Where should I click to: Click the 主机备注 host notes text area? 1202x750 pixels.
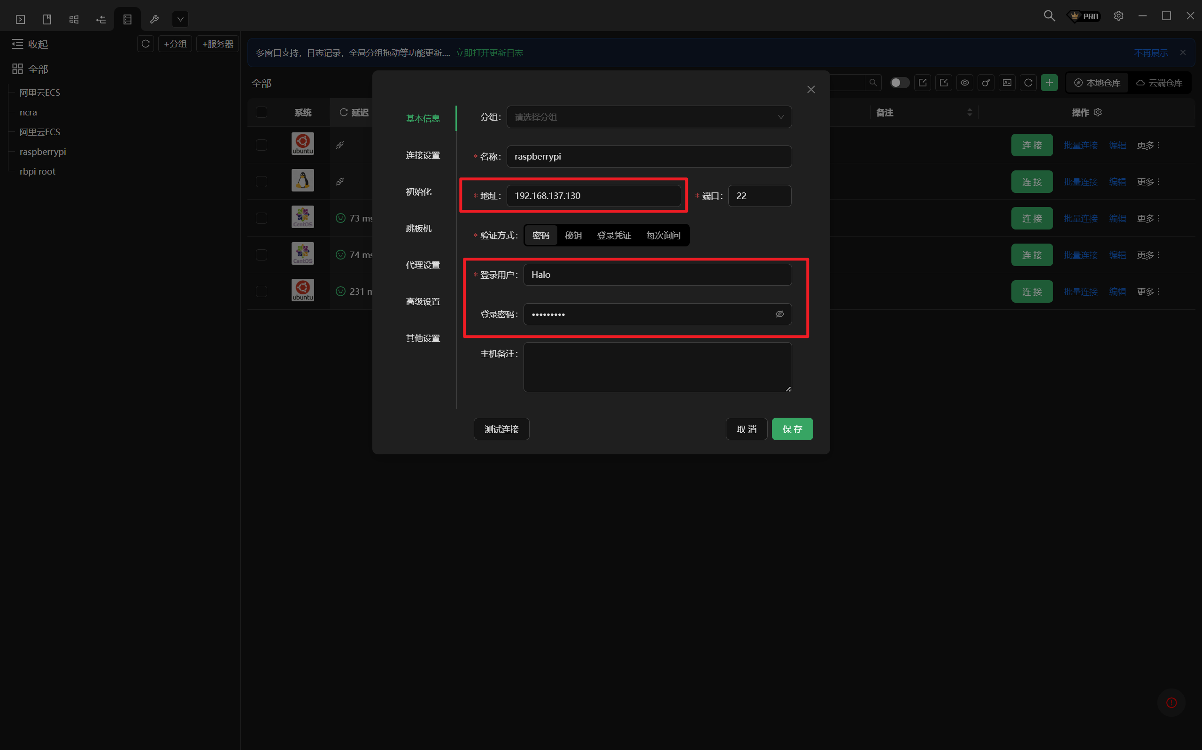(657, 367)
